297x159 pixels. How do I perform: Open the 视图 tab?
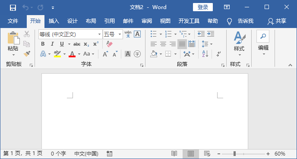click(x=165, y=21)
